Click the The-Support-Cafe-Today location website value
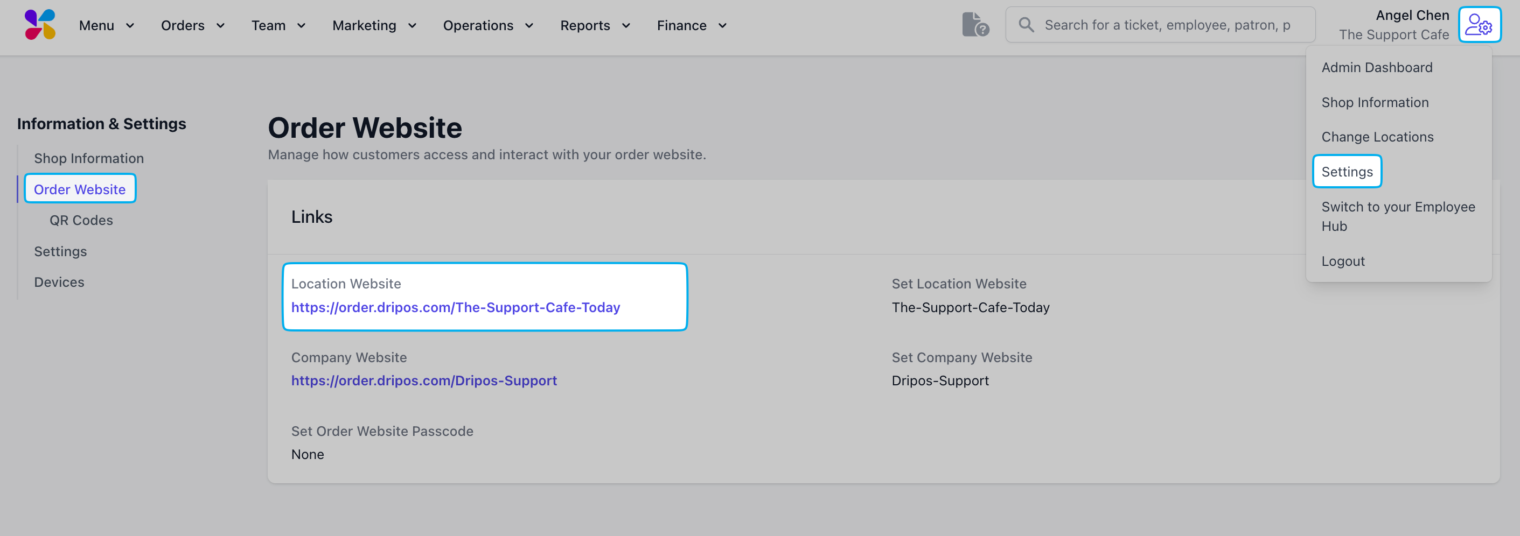Image resolution: width=1520 pixels, height=536 pixels. 970,308
